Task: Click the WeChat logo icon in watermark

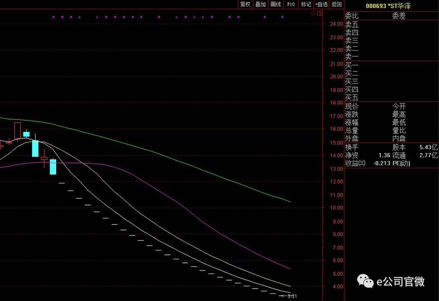Action: (x=366, y=281)
